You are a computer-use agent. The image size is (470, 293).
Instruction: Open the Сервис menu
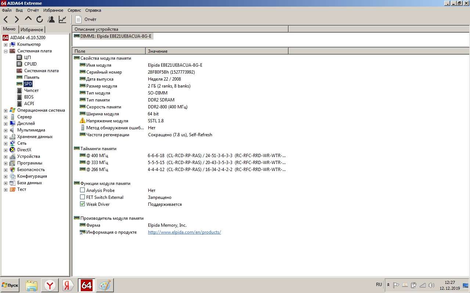click(74, 10)
